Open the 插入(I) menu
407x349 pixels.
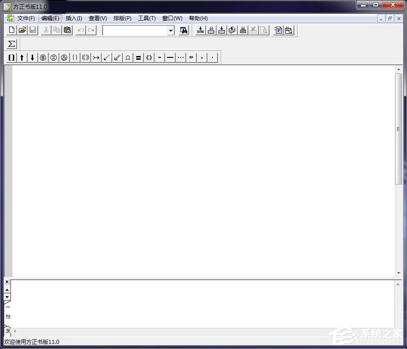[x=74, y=18]
